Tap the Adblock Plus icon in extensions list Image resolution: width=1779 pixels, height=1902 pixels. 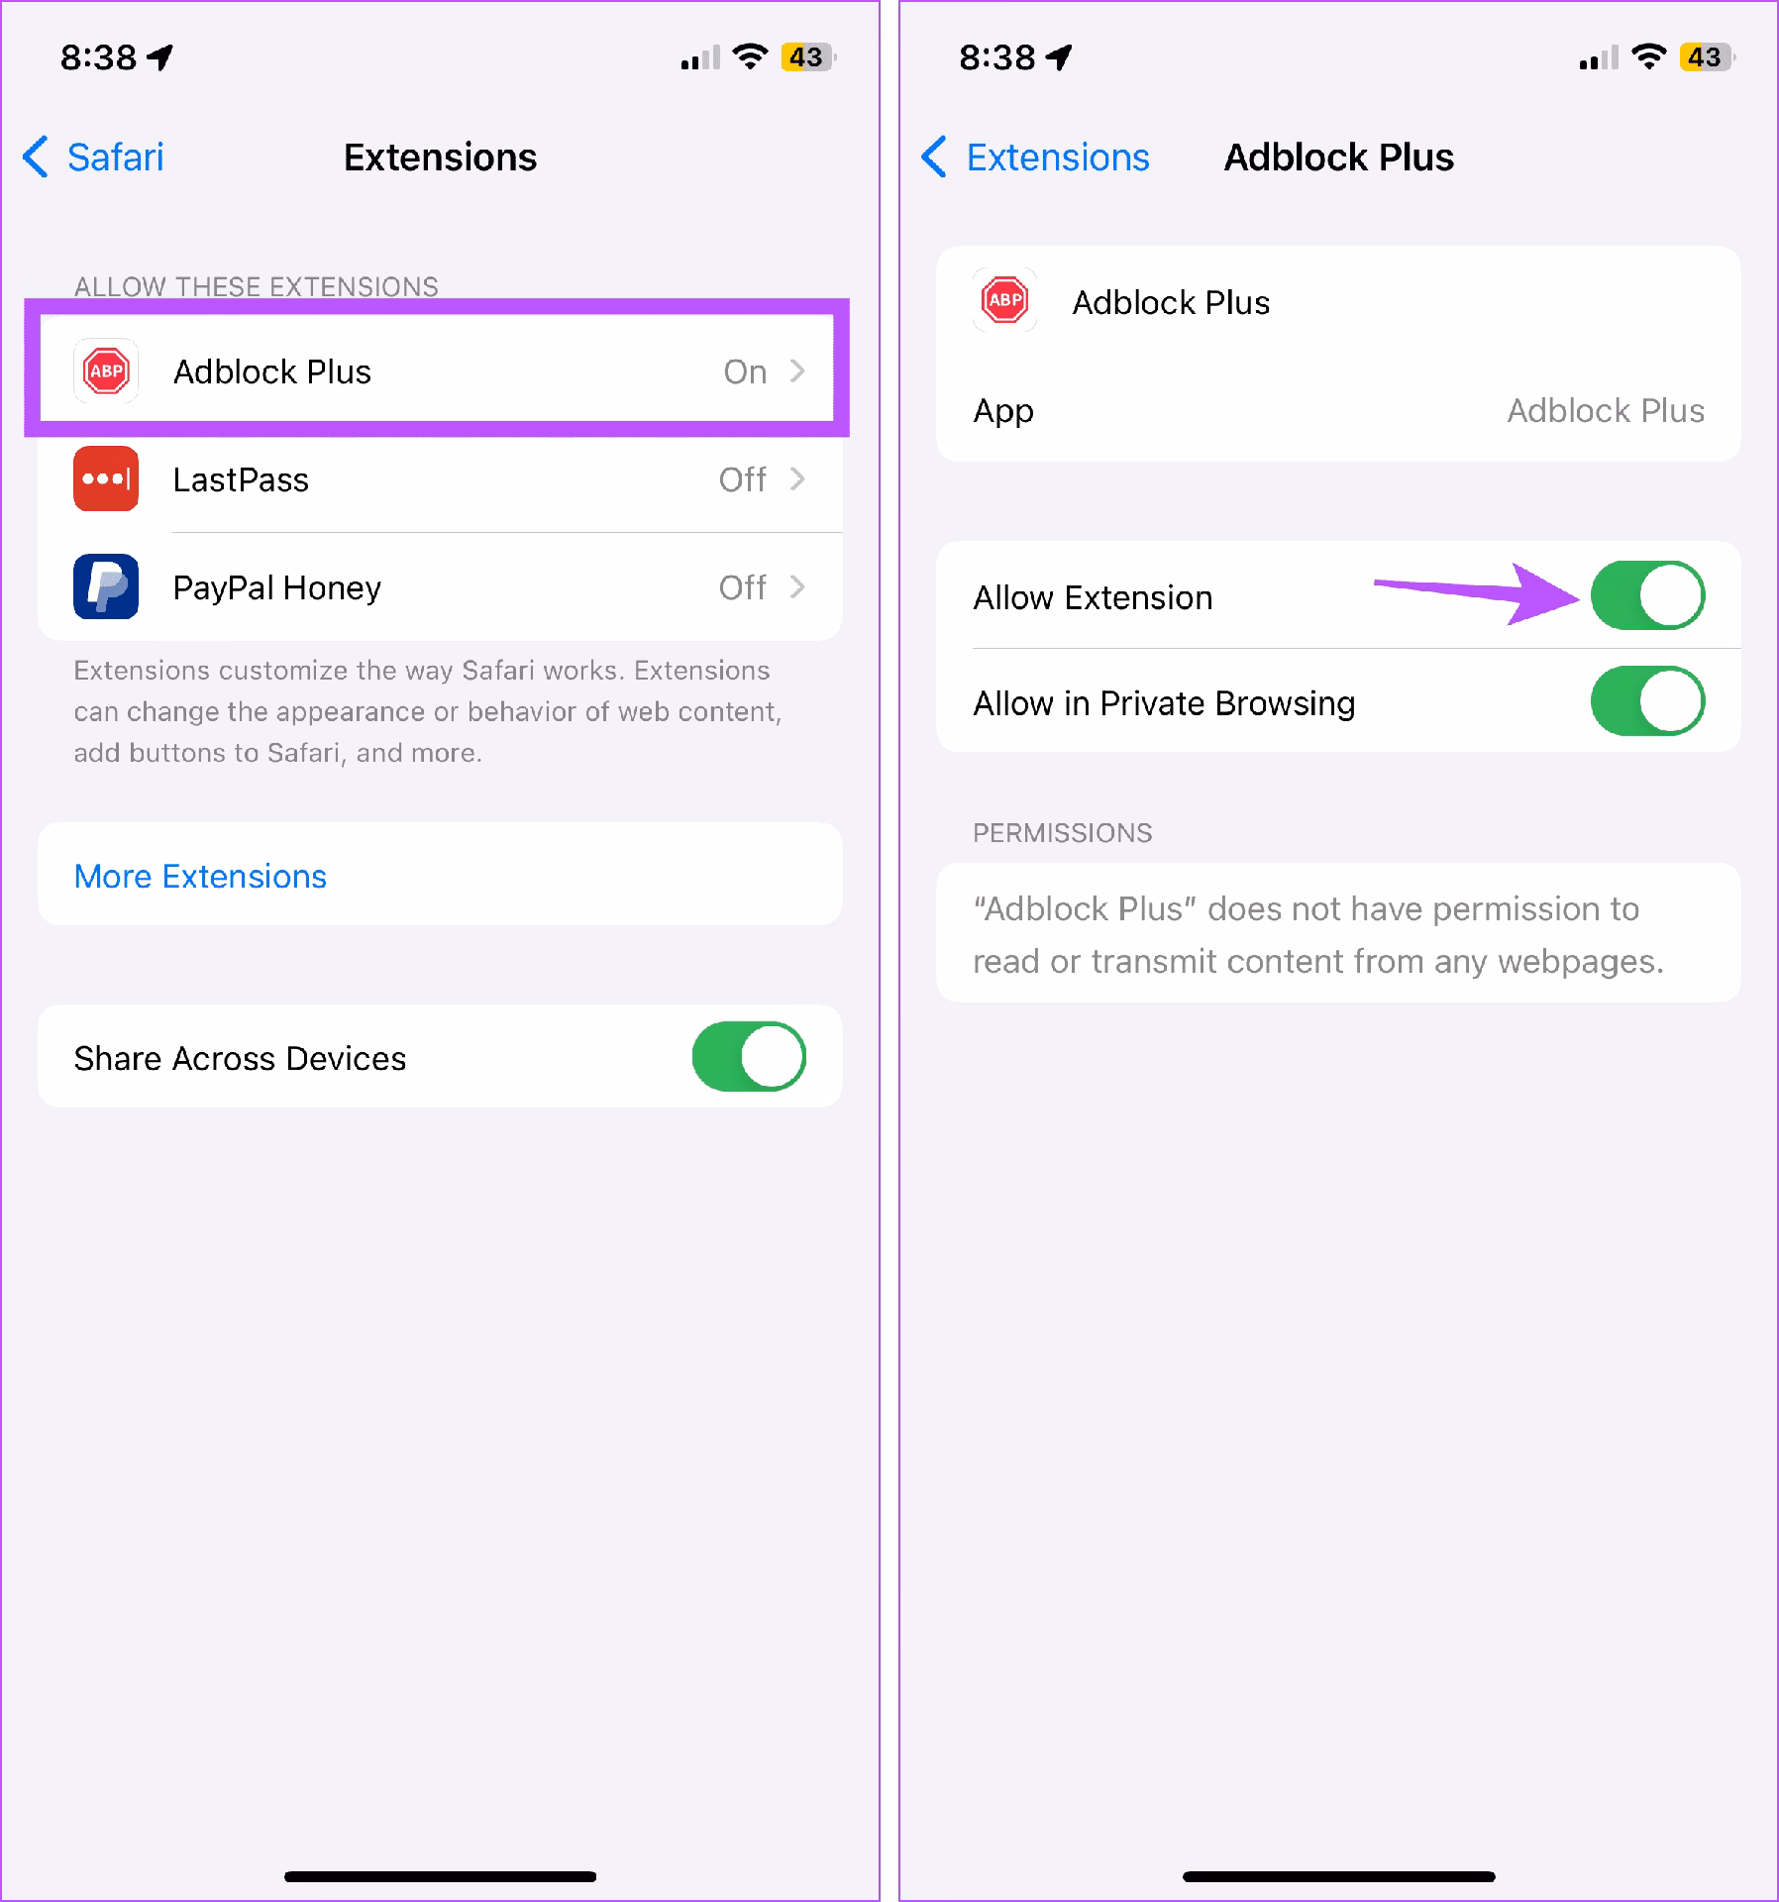click(x=106, y=371)
